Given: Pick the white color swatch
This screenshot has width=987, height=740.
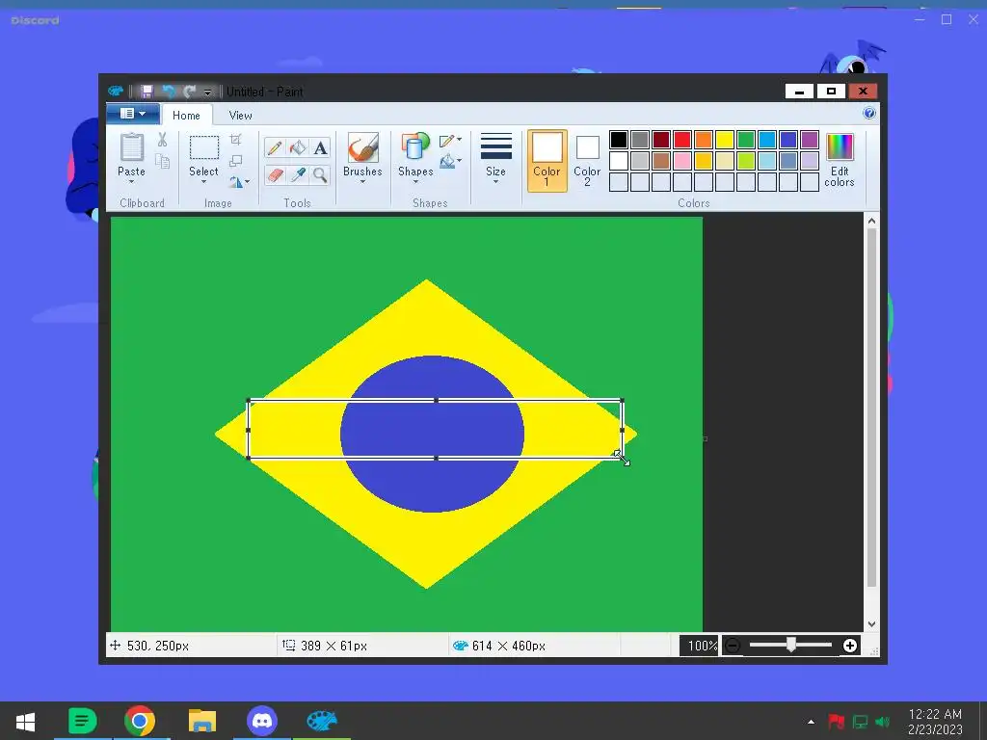Looking at the screenshot, I should (619, 161).
